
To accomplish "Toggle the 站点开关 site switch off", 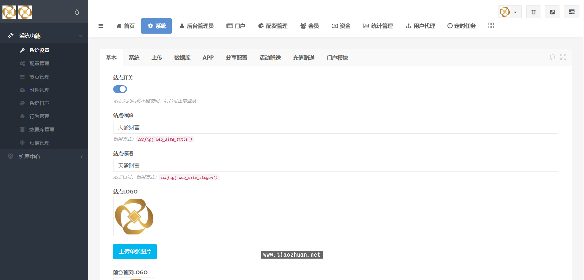I will pyautogui.click(x=120, y=89).
